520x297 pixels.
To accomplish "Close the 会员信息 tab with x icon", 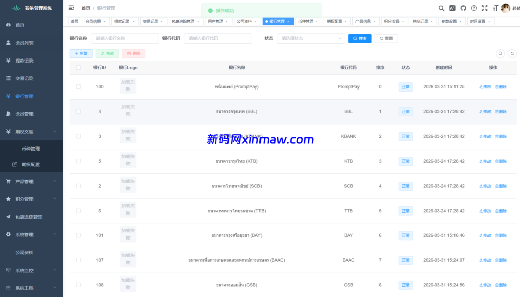I will 105,21.
